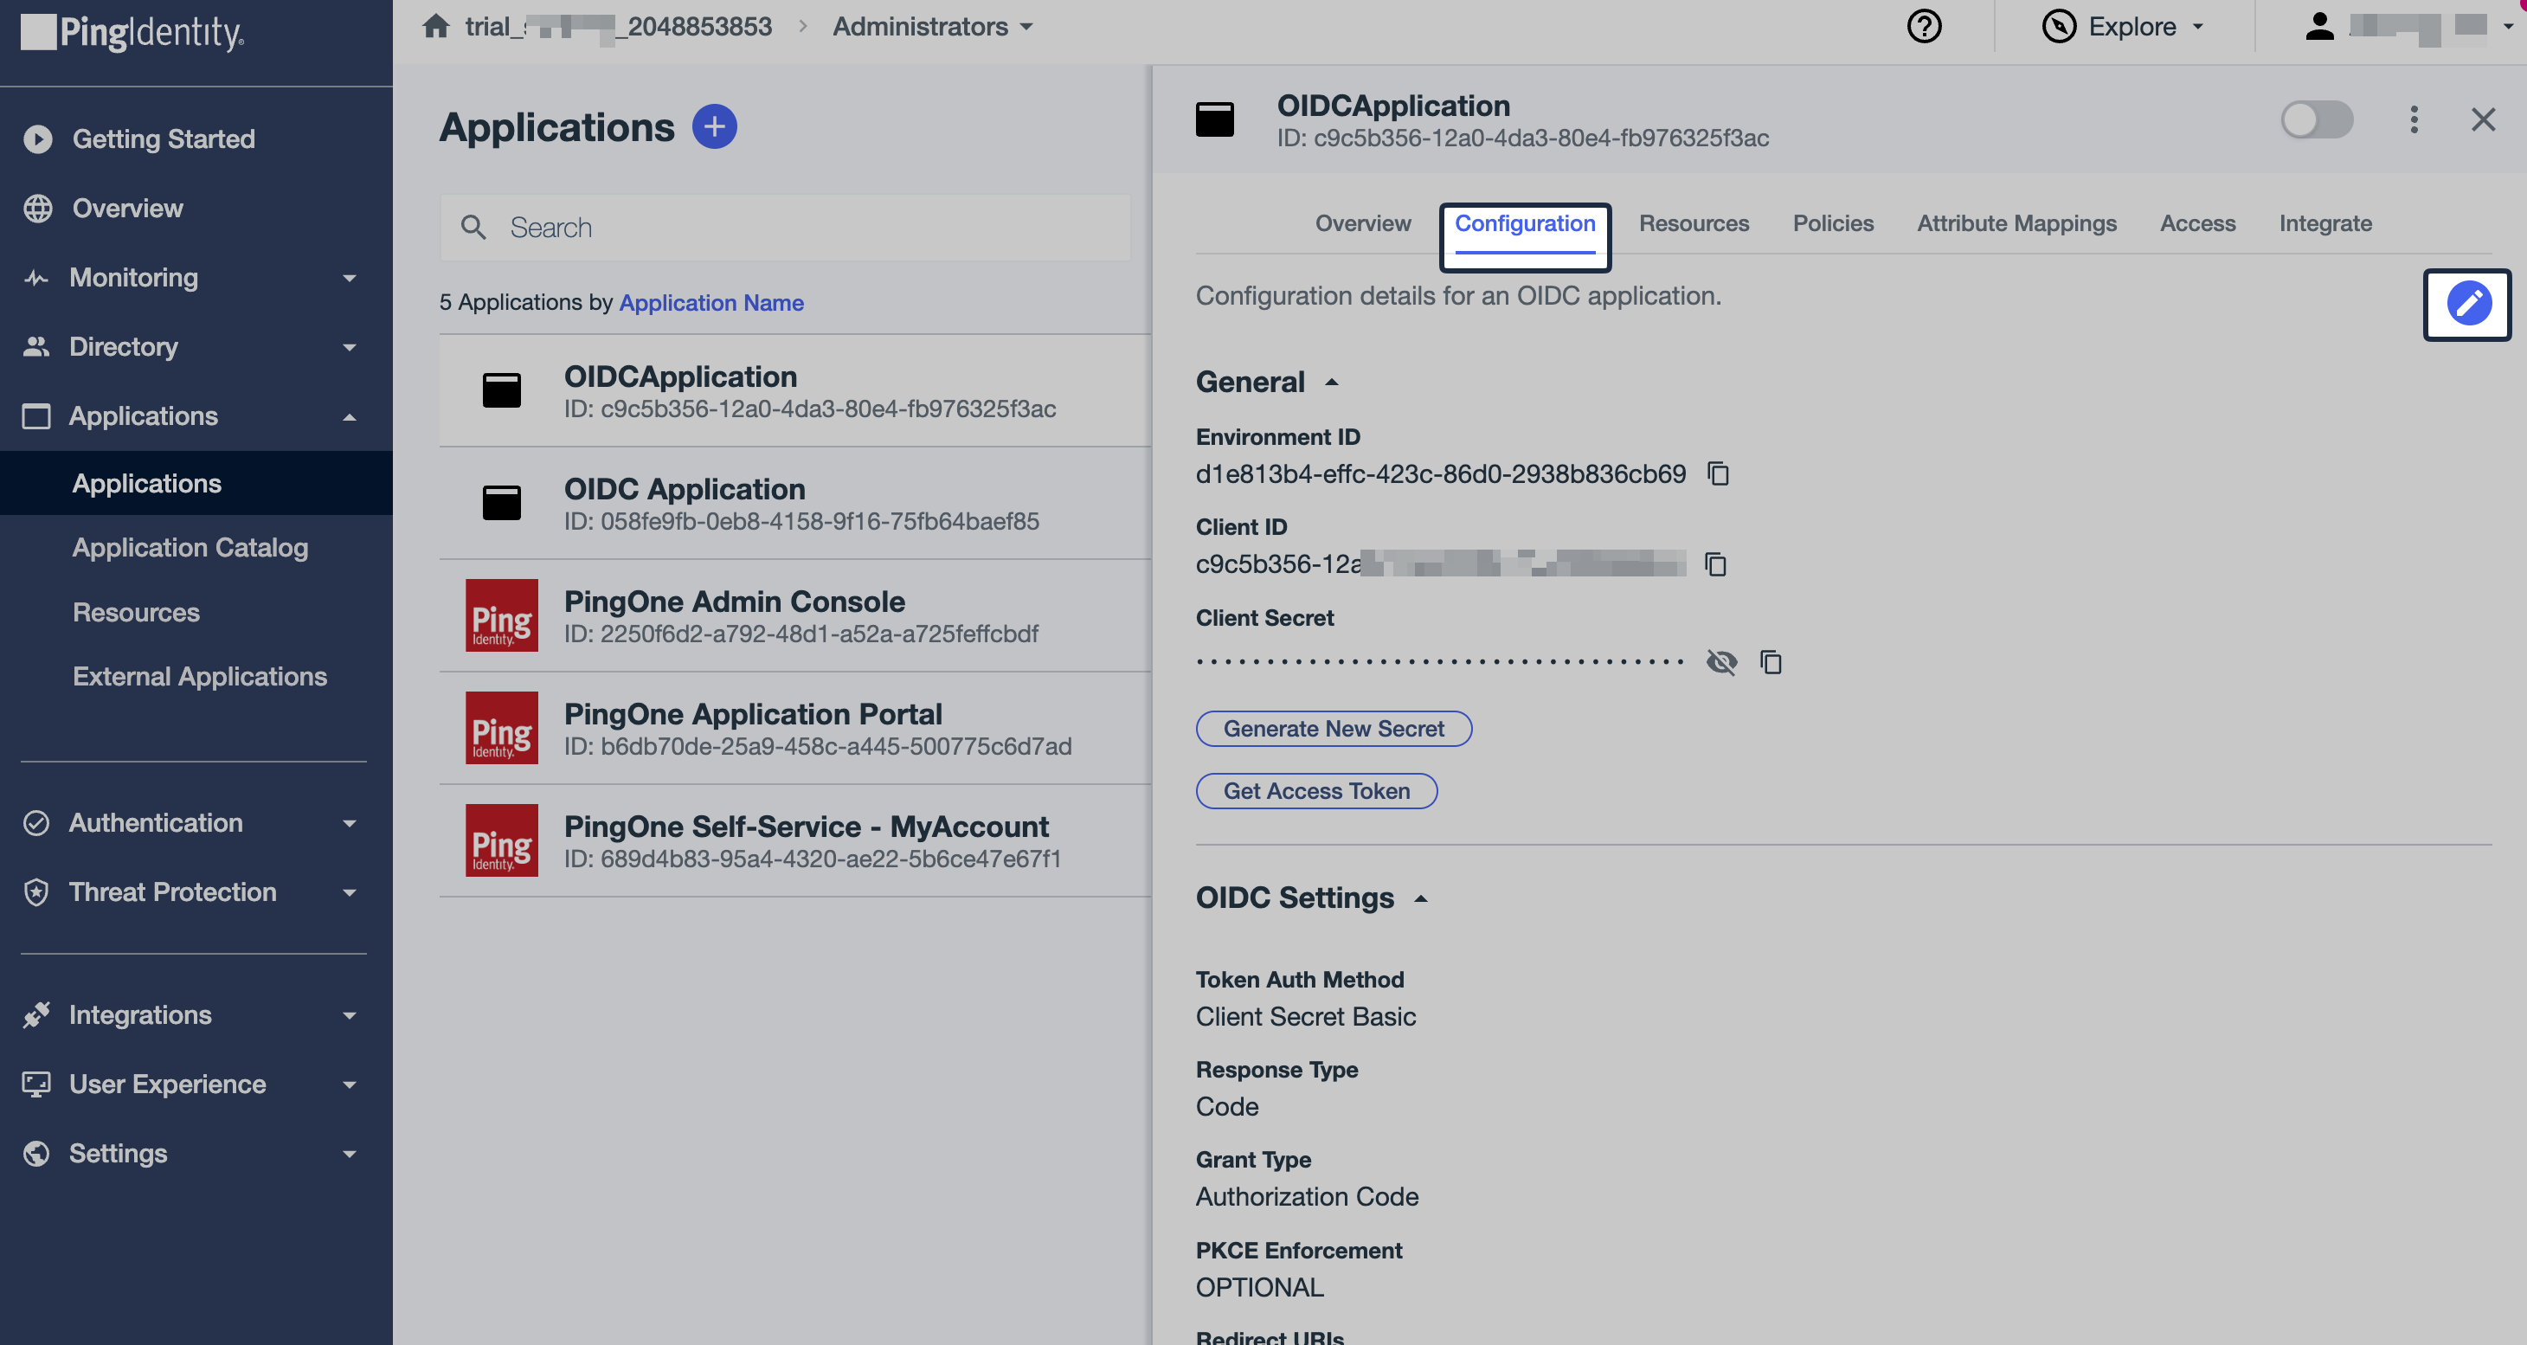Image resolution: width=2527 pixels, height=1345 pixels.
Task: Click the home icon in the breadcrumb
Action: click(435, 27)
